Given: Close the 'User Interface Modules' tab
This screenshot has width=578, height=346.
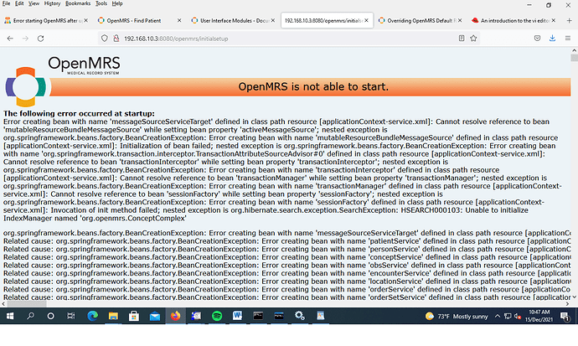Looking at the screenshot, I should (273, 20).
